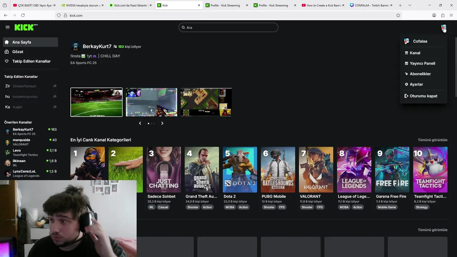457x257 pixels.
Task: Click the browser reload button
Action: pyautogui.click(x=23, y=15)
